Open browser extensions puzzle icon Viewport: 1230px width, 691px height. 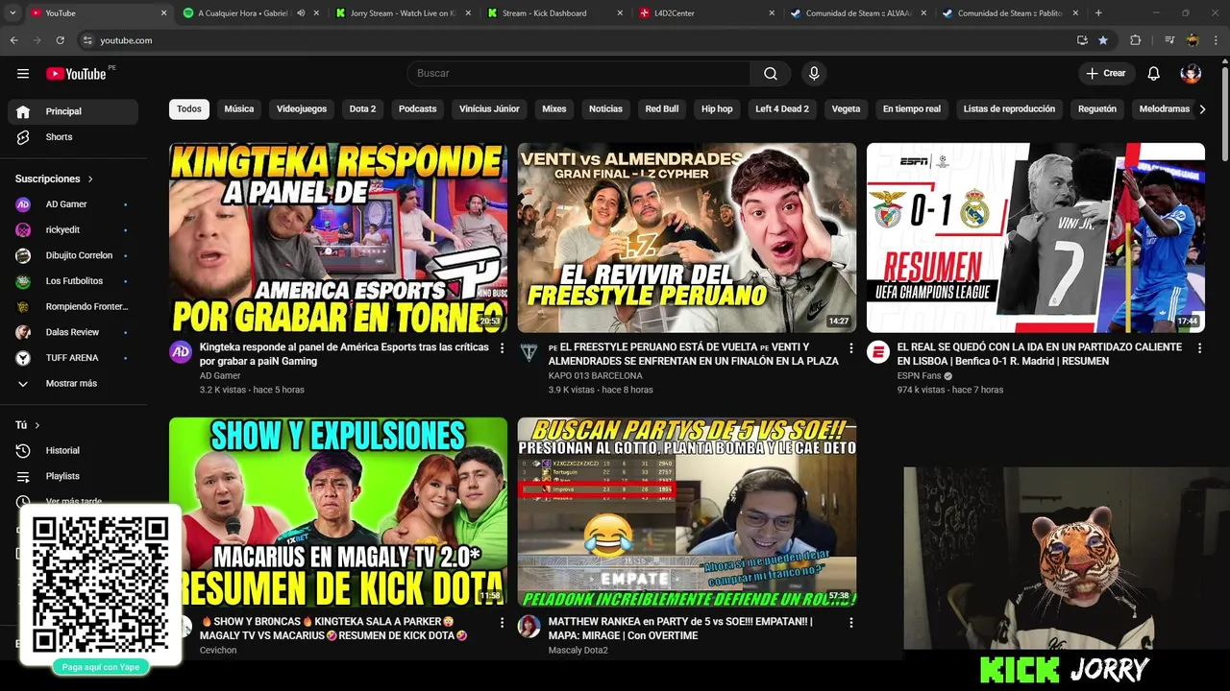pyautogui.click(x=1135, y=40)
